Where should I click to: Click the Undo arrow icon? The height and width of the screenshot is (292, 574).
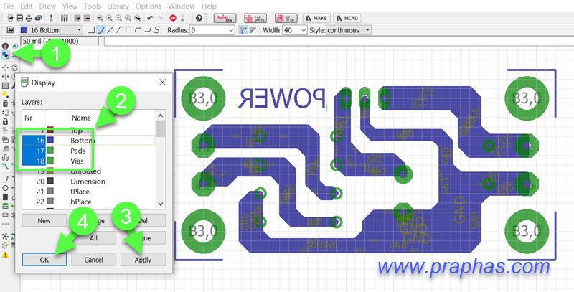tap(150, 18)
